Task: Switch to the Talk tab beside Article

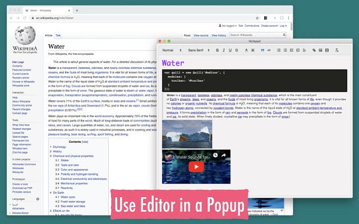Action: point(58,35)
